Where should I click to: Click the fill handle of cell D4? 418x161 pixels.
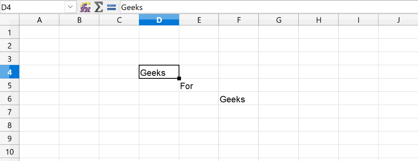[179, 78]
